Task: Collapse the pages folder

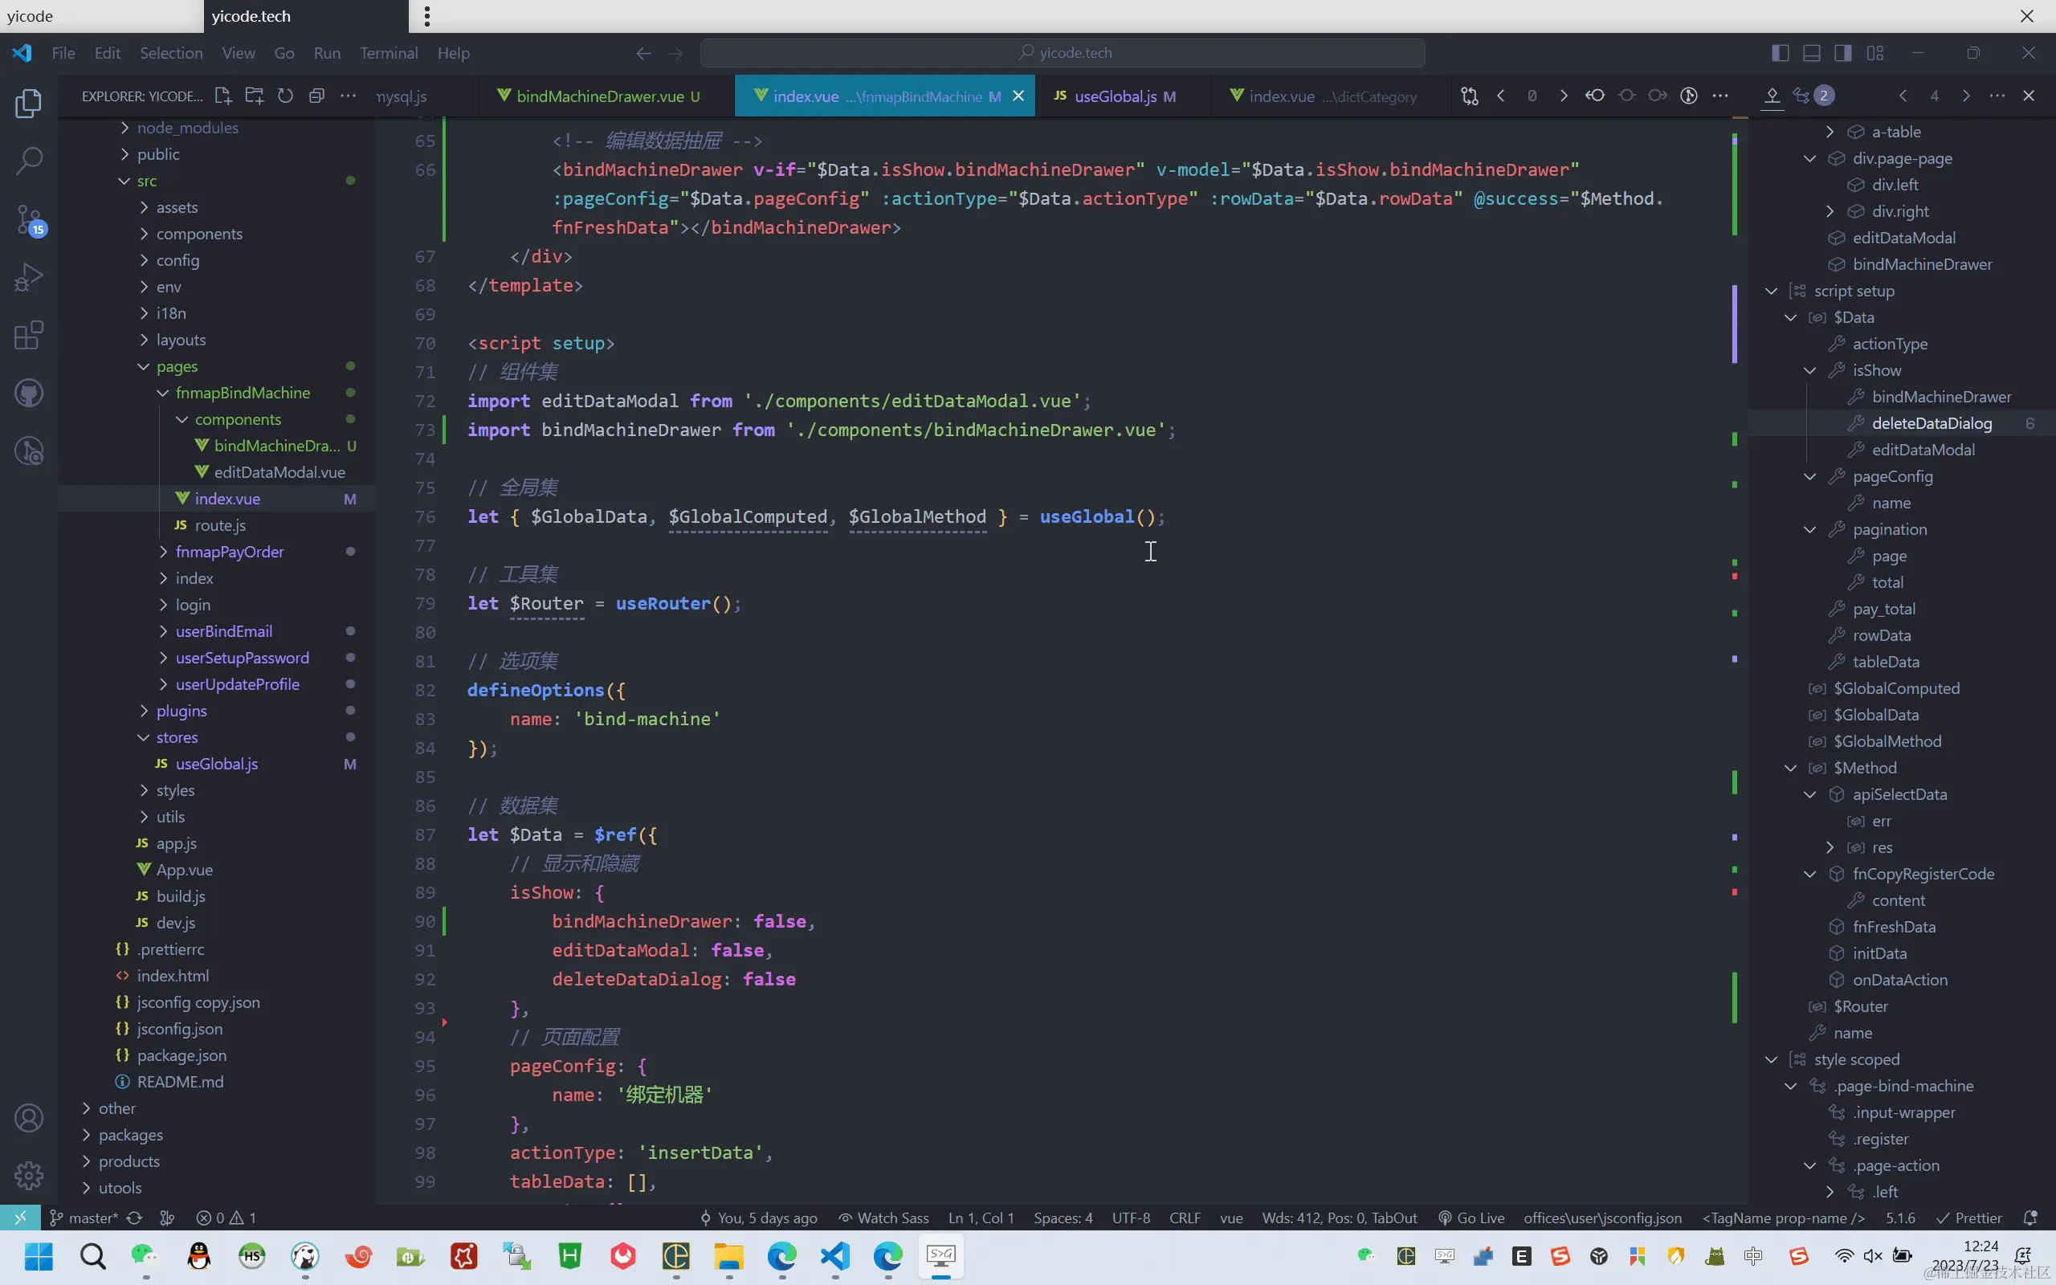Action: coord(145,366)
